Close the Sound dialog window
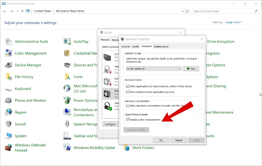The height and width of the screenshot is (166, 262). click(x=181, y=32)
